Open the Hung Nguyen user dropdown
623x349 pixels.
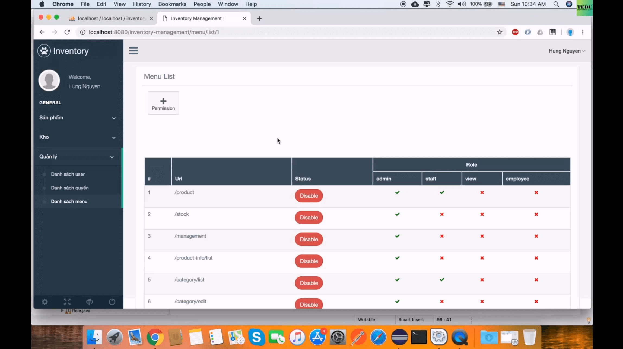click(x=567, y=51)
